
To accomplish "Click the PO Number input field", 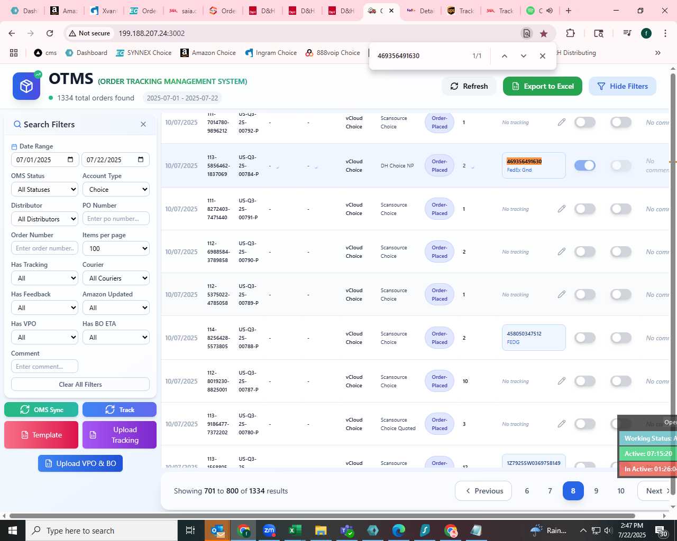I will click(x=116, y=219).
